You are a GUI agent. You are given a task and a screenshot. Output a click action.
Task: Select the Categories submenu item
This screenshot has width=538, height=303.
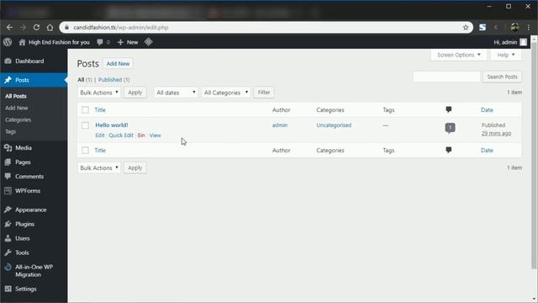[18, 120]
